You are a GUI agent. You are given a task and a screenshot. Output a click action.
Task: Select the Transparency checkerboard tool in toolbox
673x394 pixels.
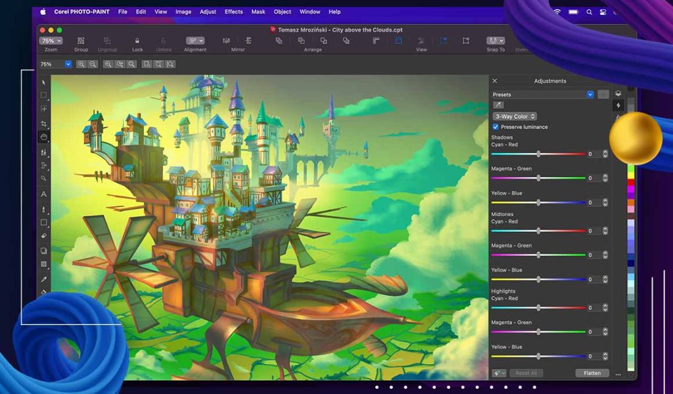point(43,264)
